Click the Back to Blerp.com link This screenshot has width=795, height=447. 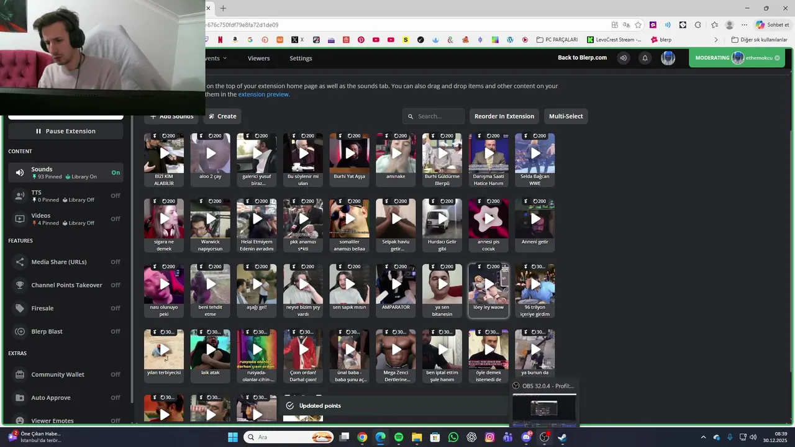(x=582, y=58)
